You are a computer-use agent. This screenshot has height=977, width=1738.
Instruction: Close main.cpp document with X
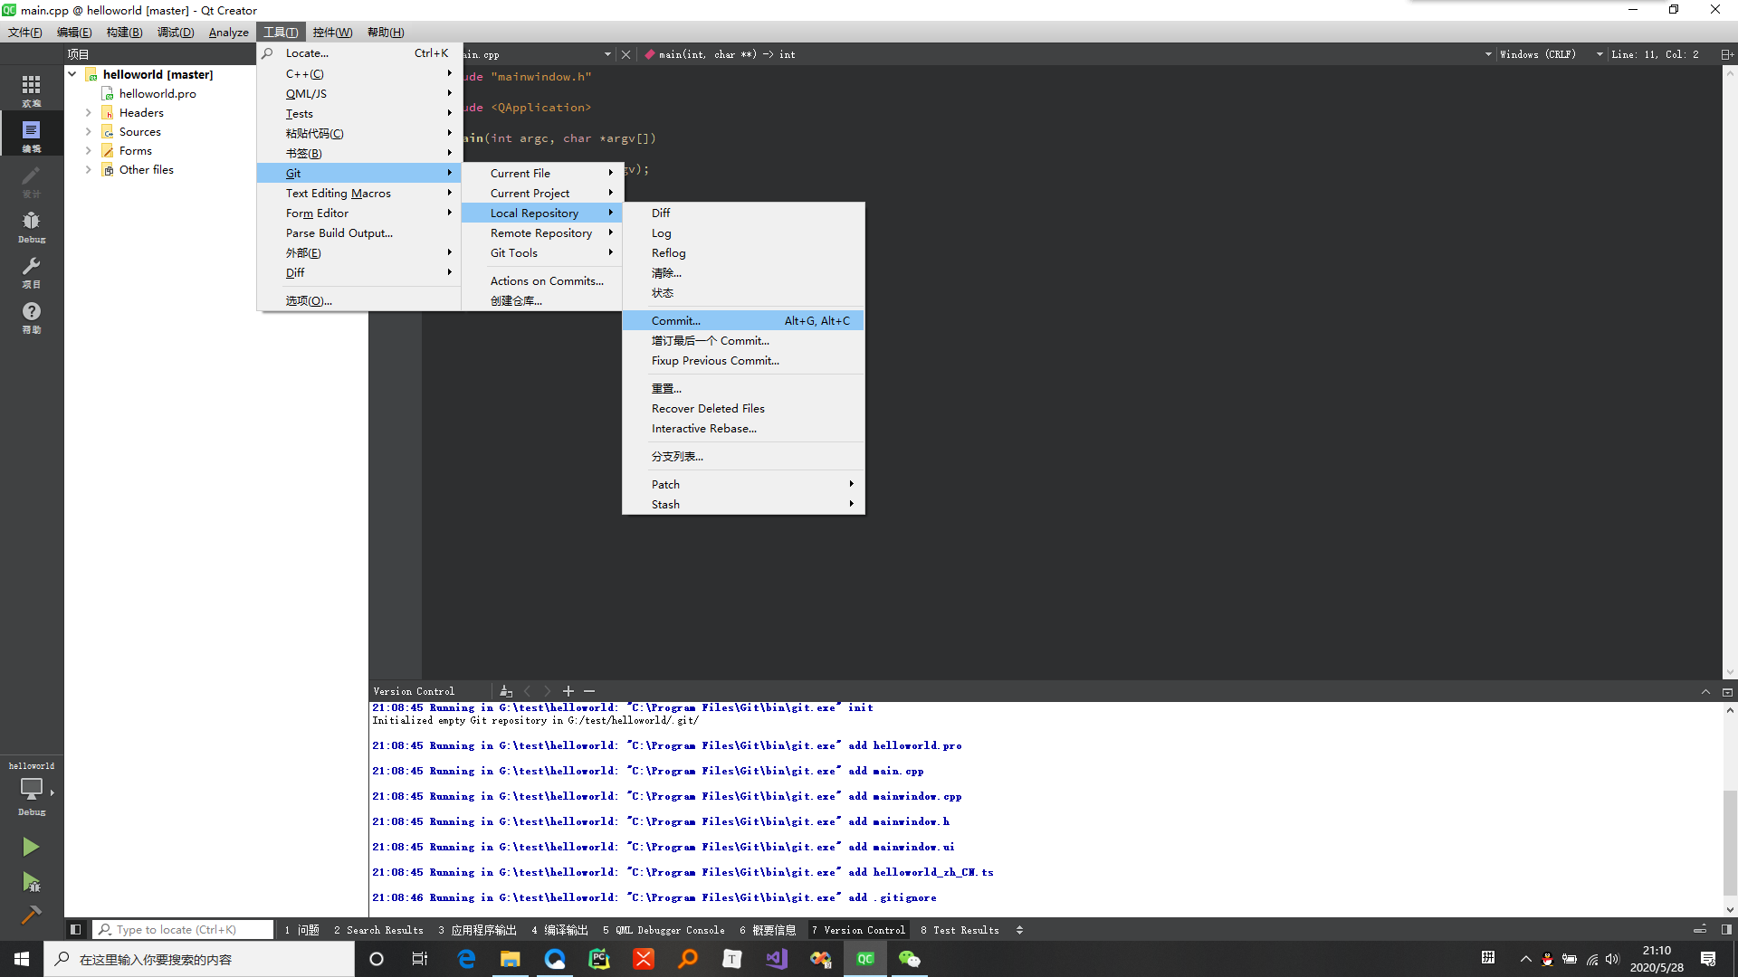pyautogui.click(x=625, y=54)
